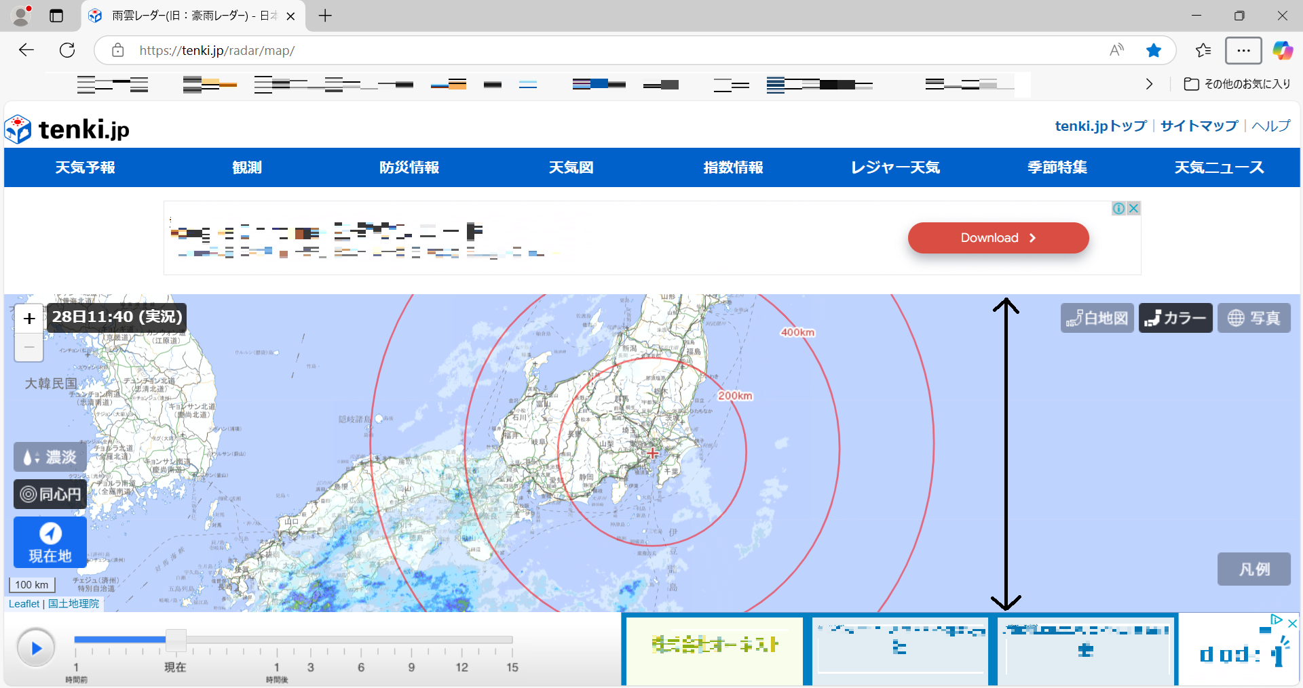1303x688 pixels.
Task: Close the bottom-right ad
Action: (x=1292, y=624)
